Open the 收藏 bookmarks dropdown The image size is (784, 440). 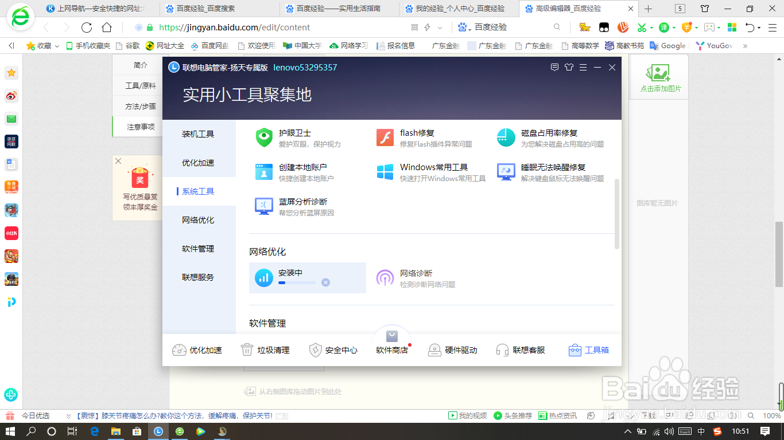coord(43,46)
